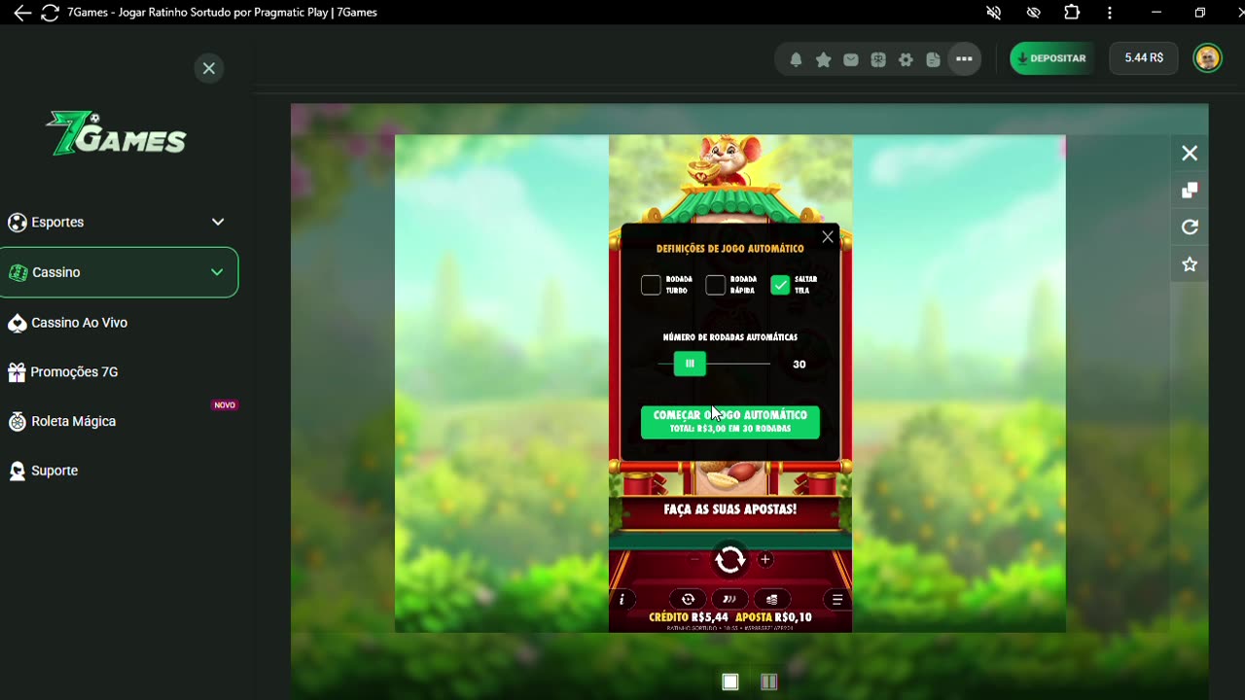
Task: Click the Cassino Ao Vivo spade icon
Action: pos(17,323)
